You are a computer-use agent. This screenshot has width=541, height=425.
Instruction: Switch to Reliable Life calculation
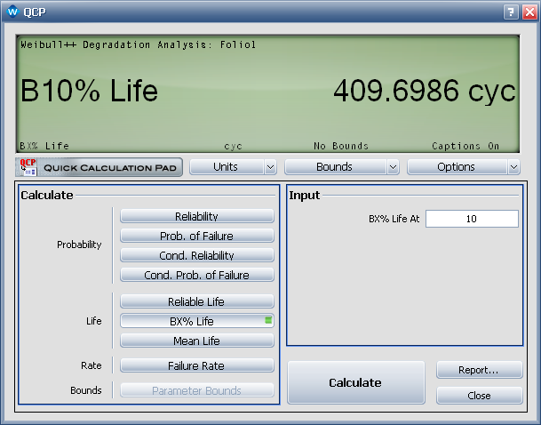pyautogui.click(x=196, y=301)
